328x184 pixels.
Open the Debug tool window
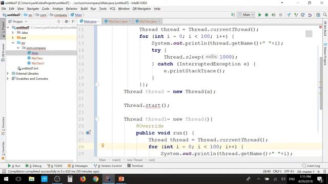(x=33, y=166)
